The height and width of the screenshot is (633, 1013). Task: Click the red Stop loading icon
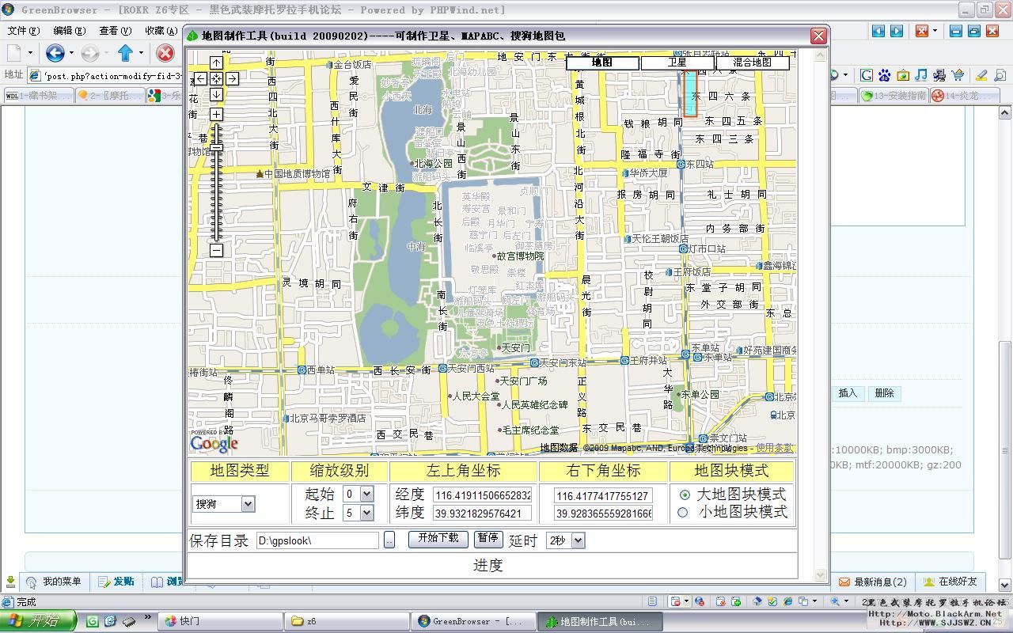pyautogui.click(x=165, y=53)
